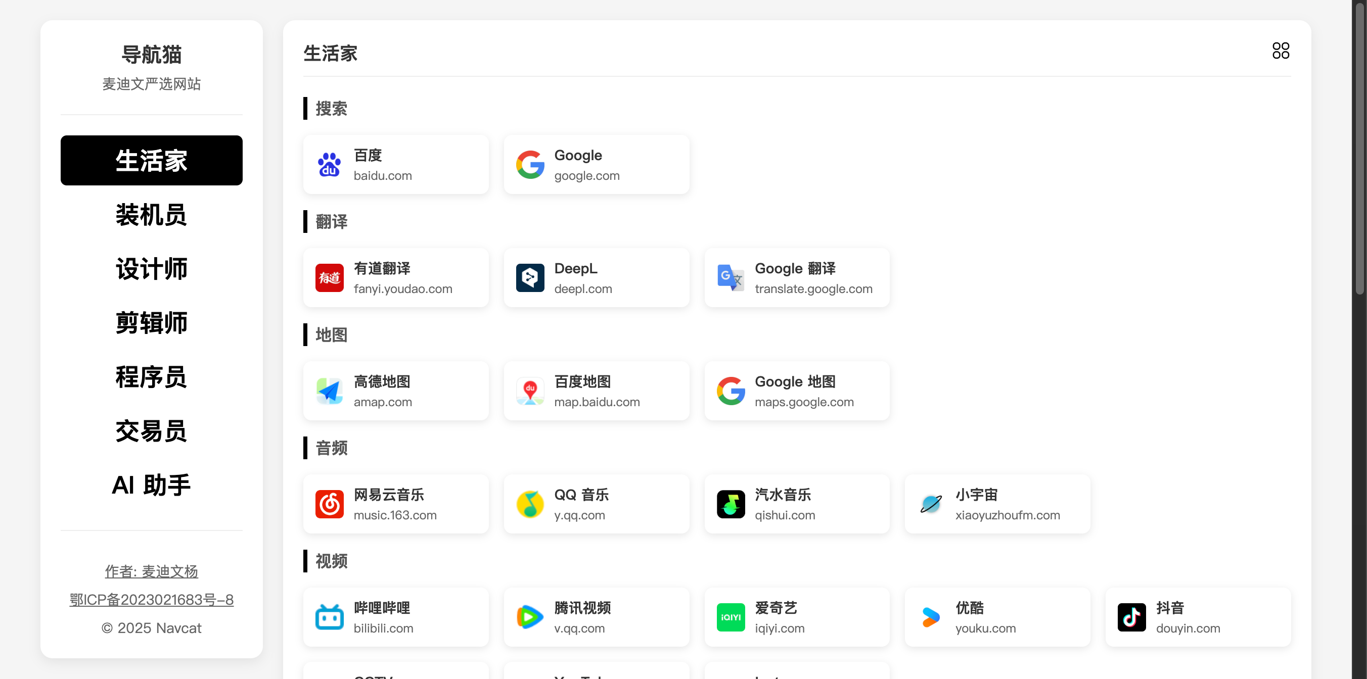Screen dimensions: 1367x679
Task: Click the 搜索 section heading
Action: [331, 109]
